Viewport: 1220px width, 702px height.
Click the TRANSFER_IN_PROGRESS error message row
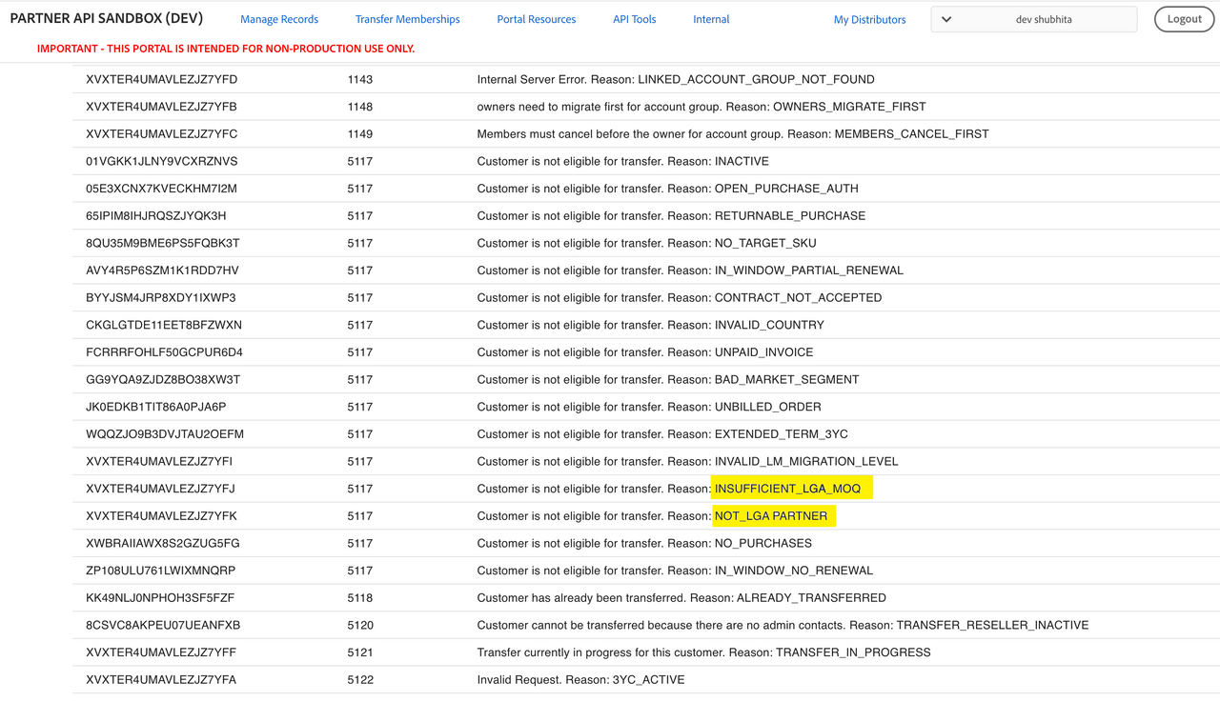[703, 652]
